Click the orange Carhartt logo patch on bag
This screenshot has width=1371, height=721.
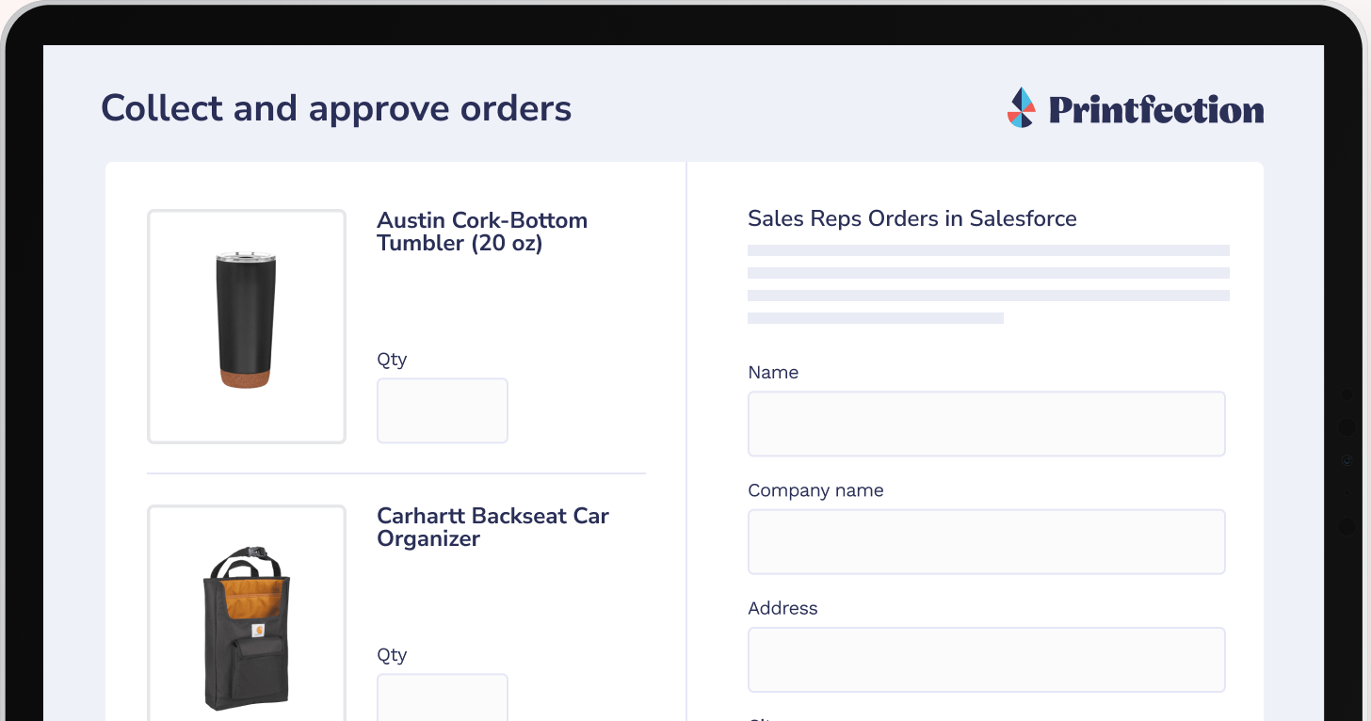[257, 631]
